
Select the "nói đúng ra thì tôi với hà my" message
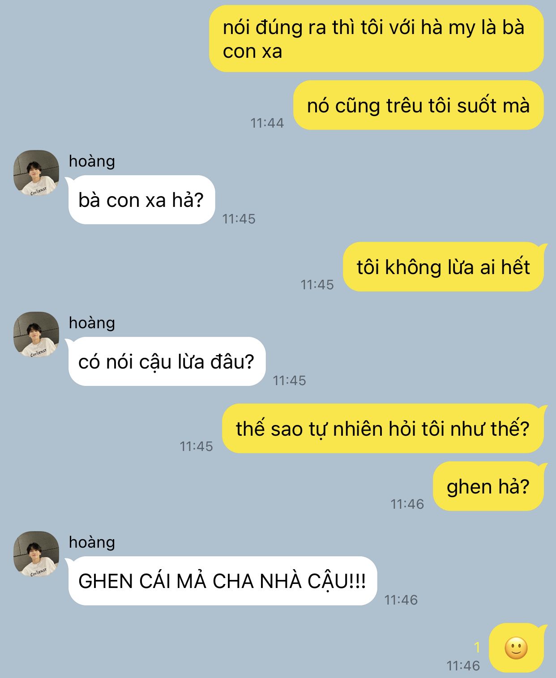(x=376, y=39)
